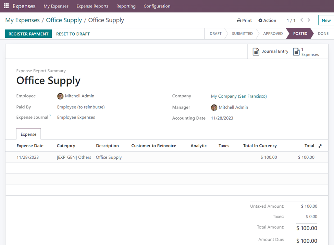Navigate to My Expenses breadcrumb
The image size is (334, 245).
pos(22,20)
